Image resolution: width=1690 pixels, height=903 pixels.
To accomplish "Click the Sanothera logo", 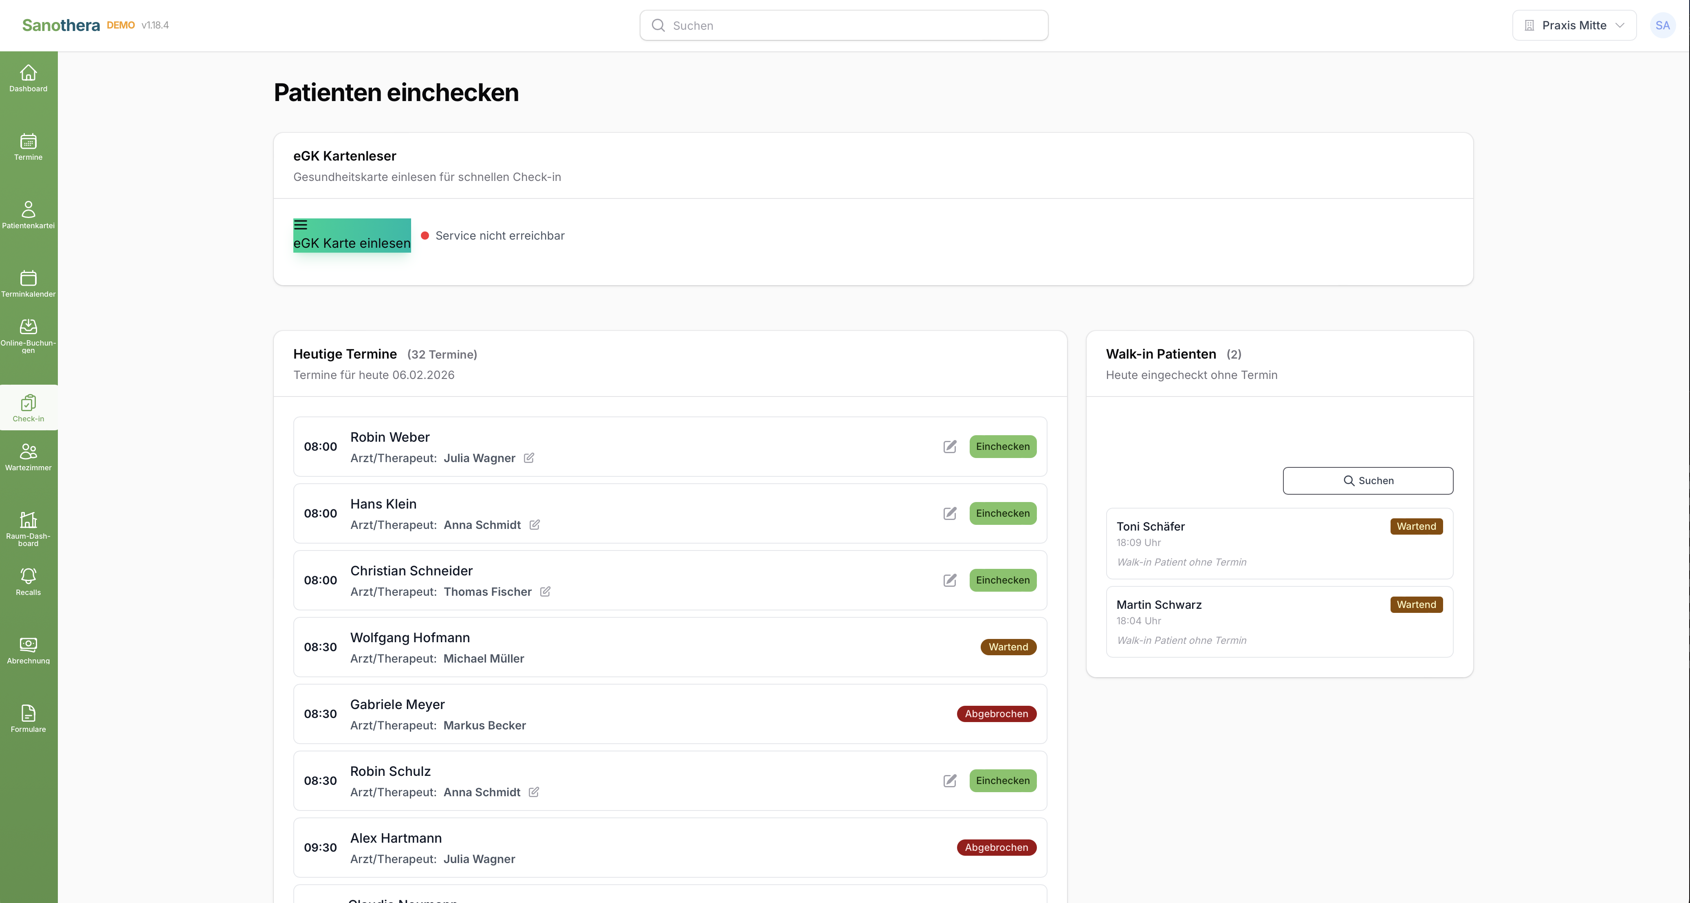I will [61, 25].
